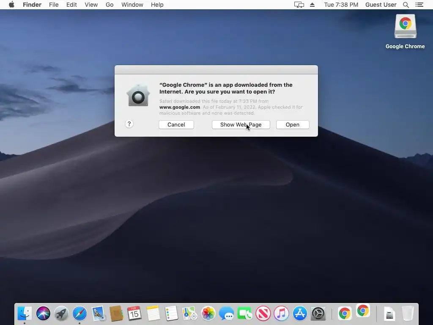Viewport: 433px width, 325px height.
Task: Click Open to launch Google Chrome
Action: (293, 125)
